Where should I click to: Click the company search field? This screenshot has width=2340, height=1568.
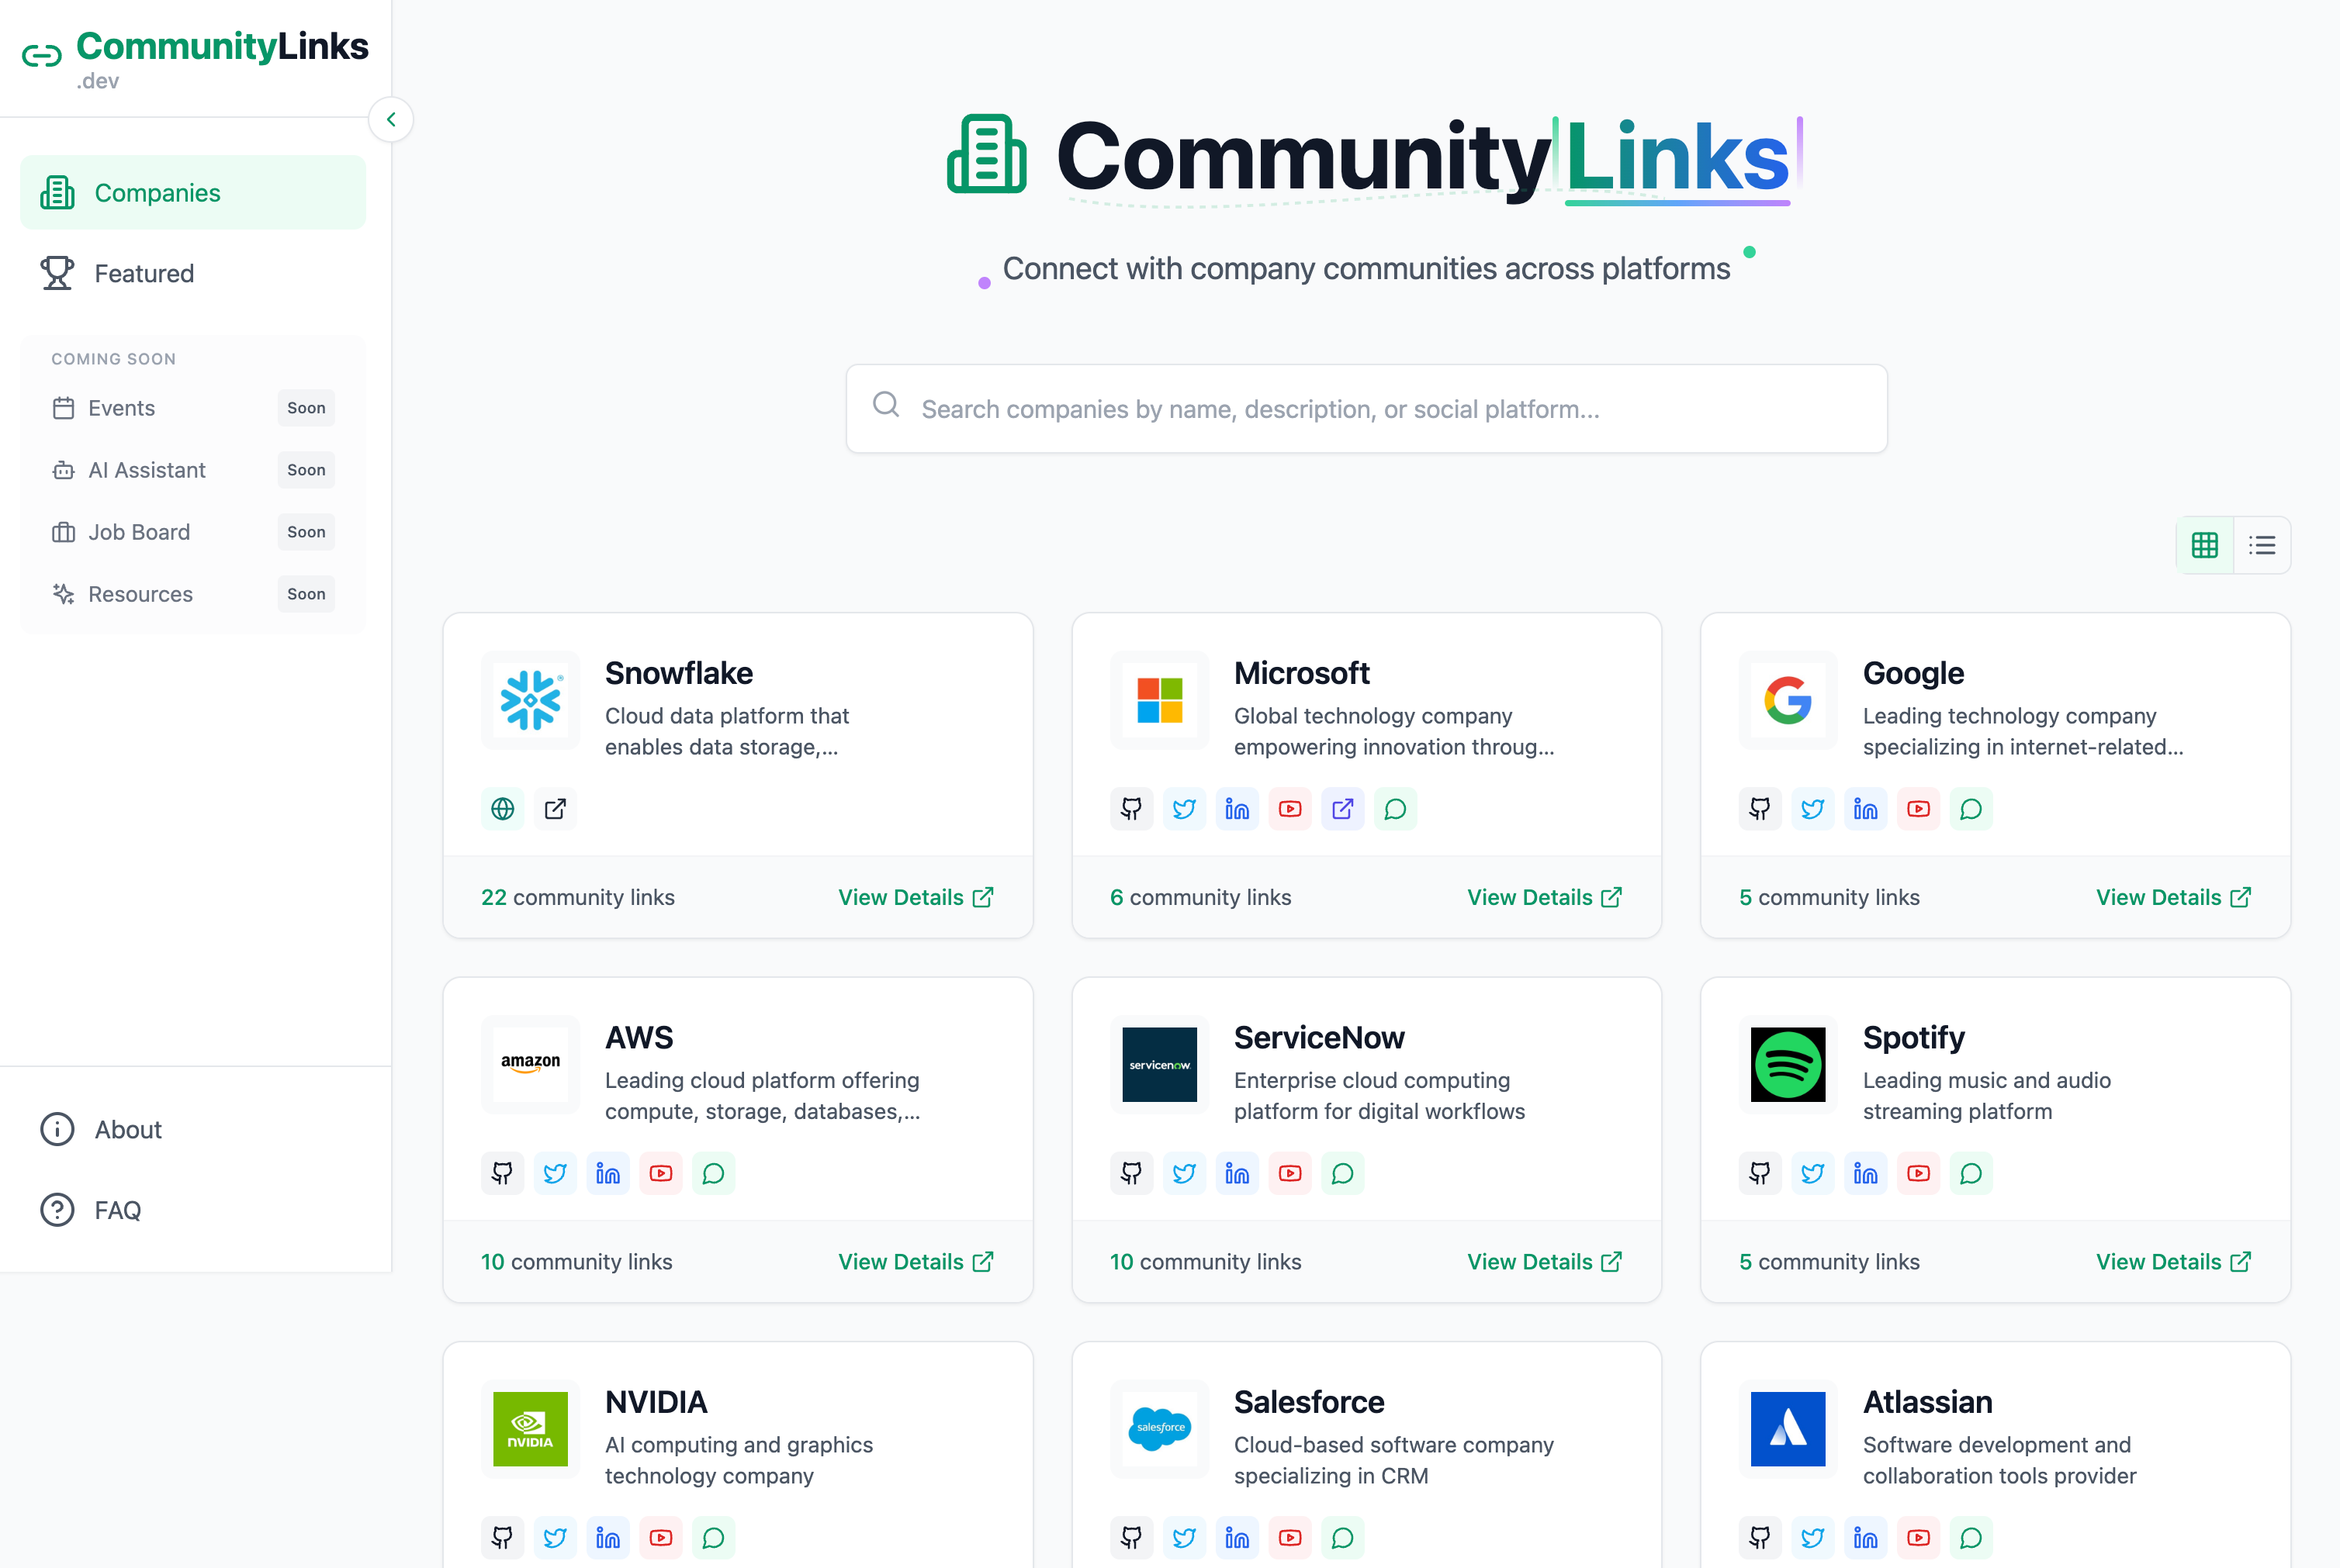coord(1366,409)
